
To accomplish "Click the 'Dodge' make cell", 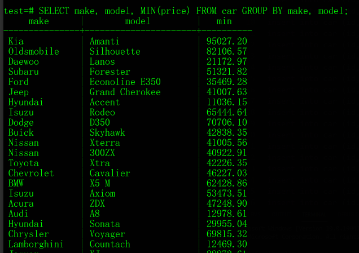I will tap(21, 122).
